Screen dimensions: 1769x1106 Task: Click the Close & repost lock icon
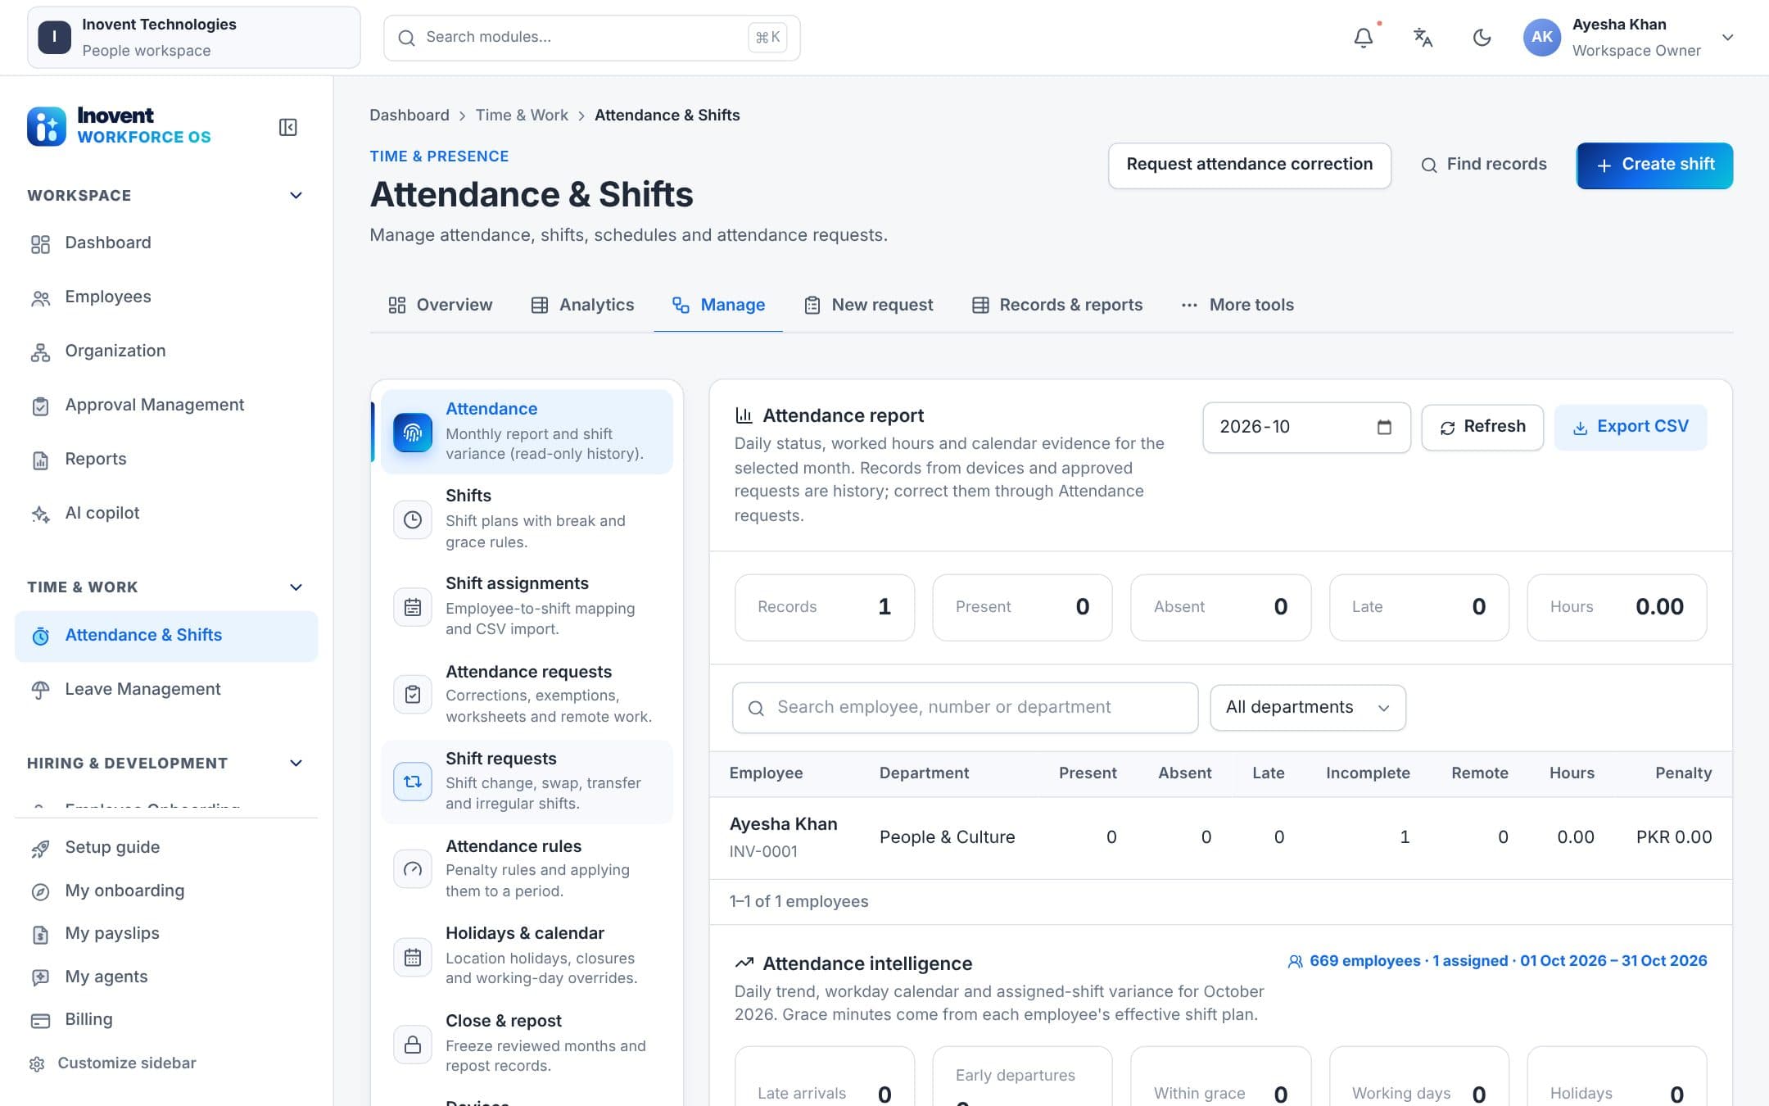(413, 1045)
